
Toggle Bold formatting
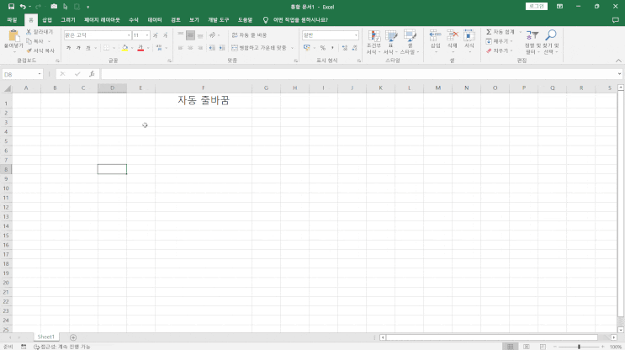(69, 48)
